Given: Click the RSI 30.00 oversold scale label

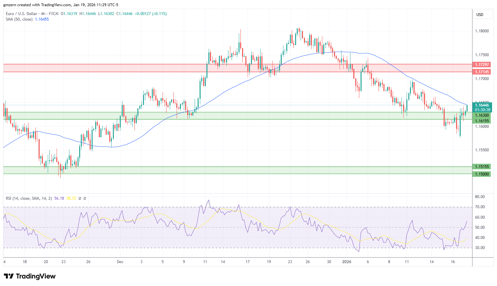Looking at the screenshot, I should tap(480, 248).
